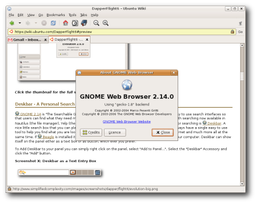Open the Tabs menu

click(83, 15)
